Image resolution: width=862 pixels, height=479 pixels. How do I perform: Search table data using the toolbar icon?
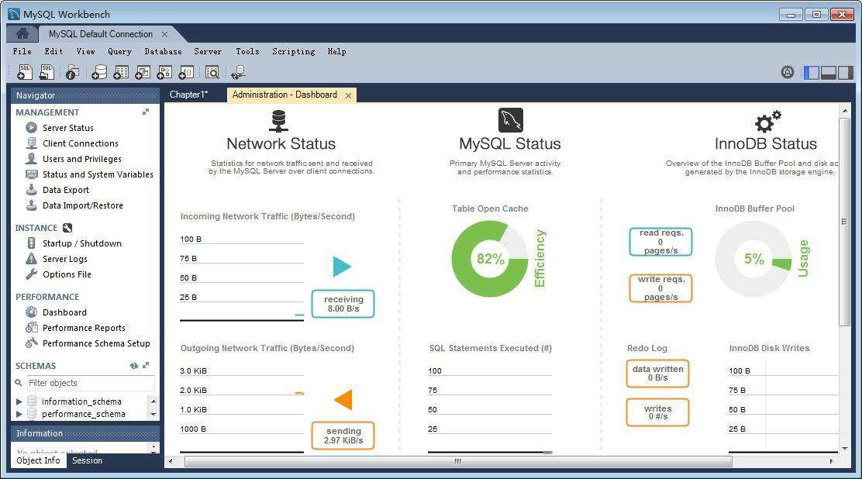pos(212,72)
